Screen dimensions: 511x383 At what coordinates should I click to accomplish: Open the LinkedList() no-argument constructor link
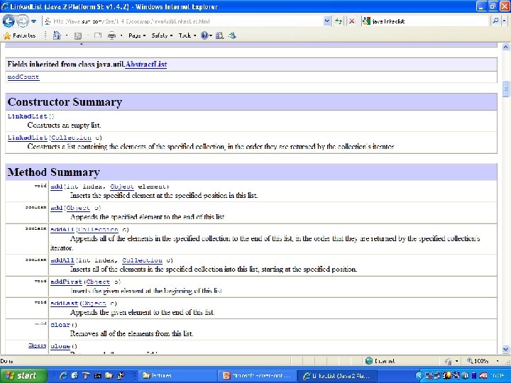(28, 116)
